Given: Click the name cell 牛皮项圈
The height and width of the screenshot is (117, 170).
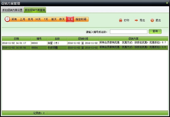Looking at the screenshot, I should (57, 48).
